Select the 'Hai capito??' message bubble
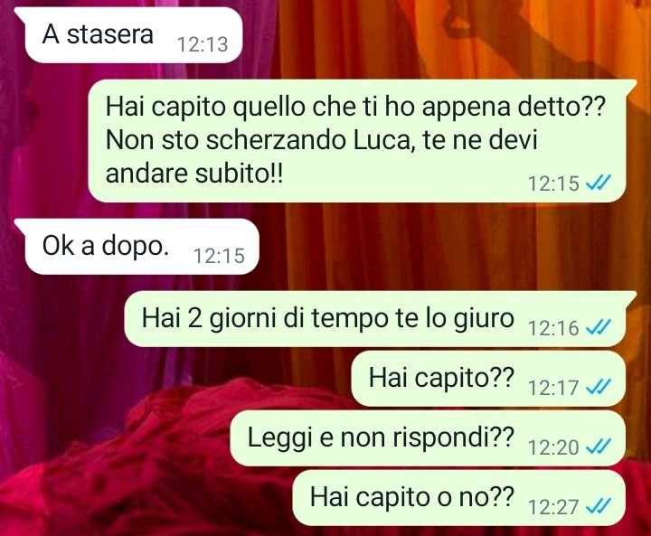651x536 pixels. [x=488, y=378]
